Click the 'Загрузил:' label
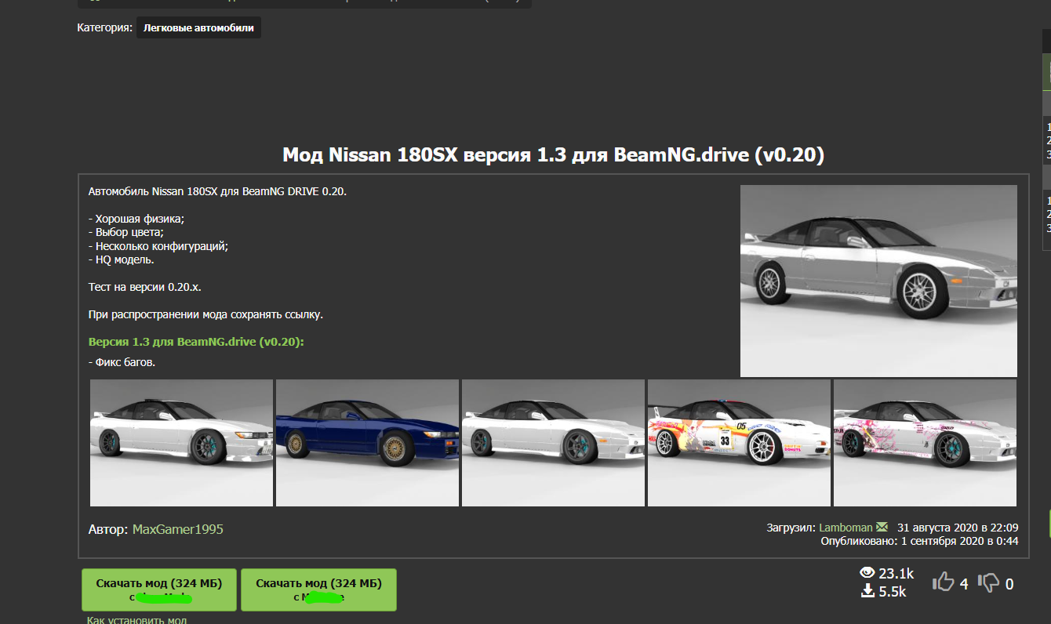Screen dimensions: 1051x624 tap(791, 528)
